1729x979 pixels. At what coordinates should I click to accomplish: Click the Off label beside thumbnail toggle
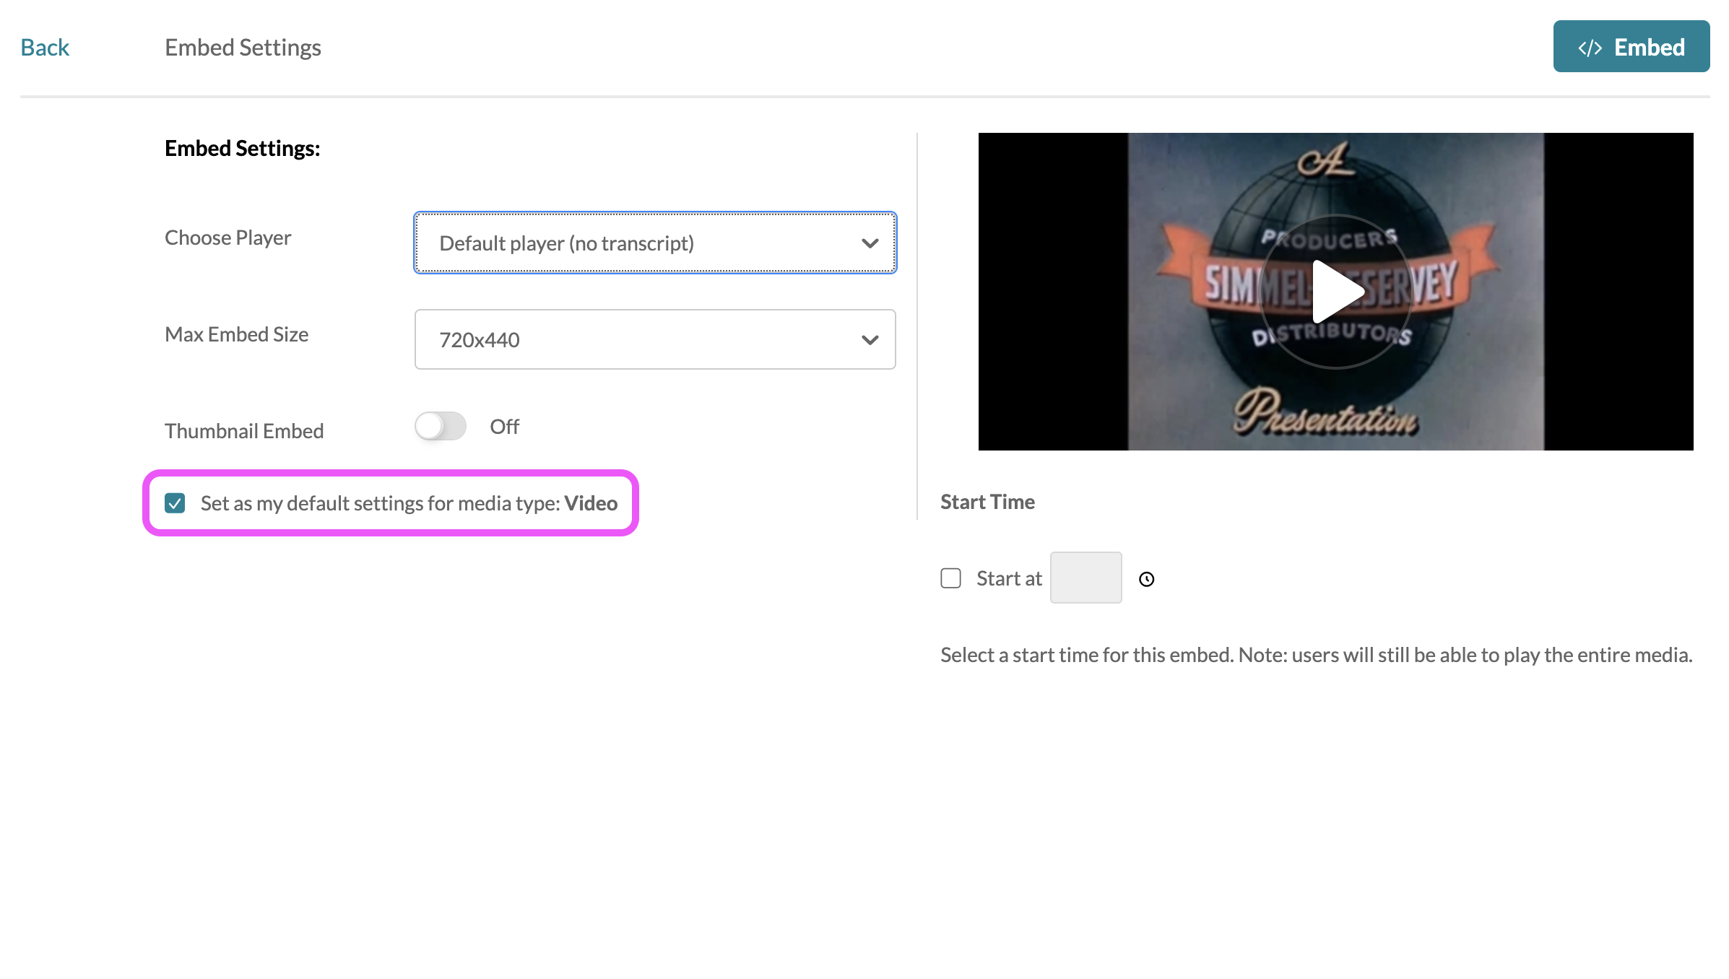pos(504,427)
